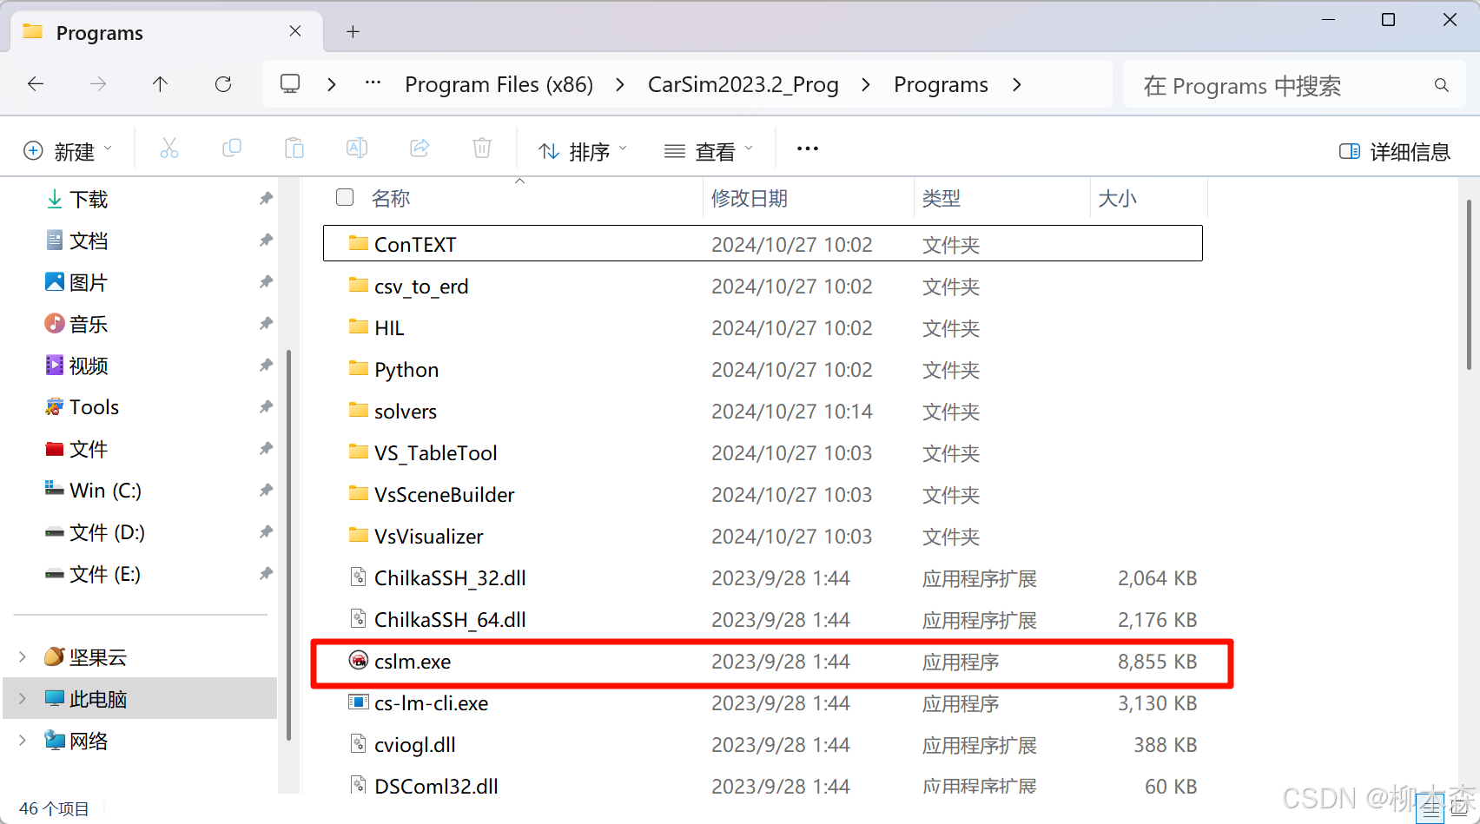The height and width of the screenshot is (824, 1480).
Task: Sort by 修改日期 column header
Action: point(750,198)
